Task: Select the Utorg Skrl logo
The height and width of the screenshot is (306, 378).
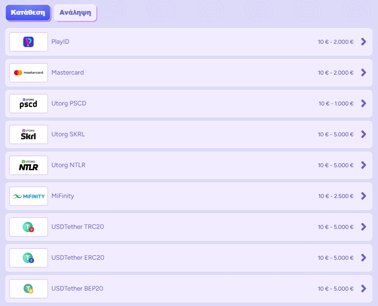Action: pos(28,134)
